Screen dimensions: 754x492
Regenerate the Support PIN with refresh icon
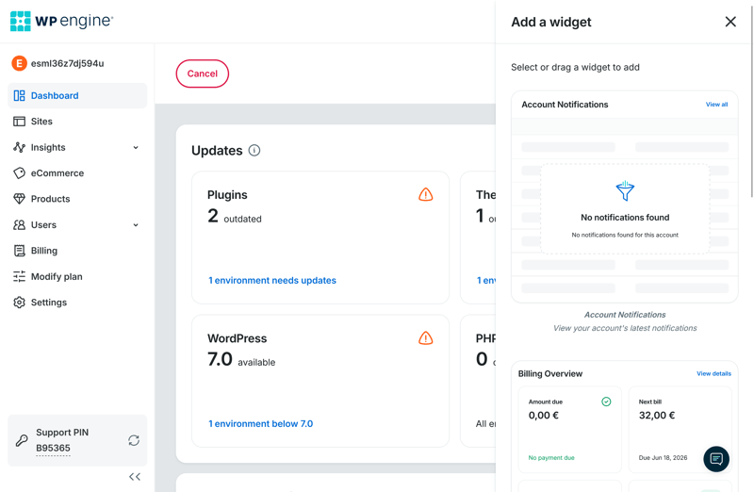tap(134, 440)
